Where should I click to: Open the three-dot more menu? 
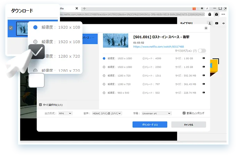[223, 14]
